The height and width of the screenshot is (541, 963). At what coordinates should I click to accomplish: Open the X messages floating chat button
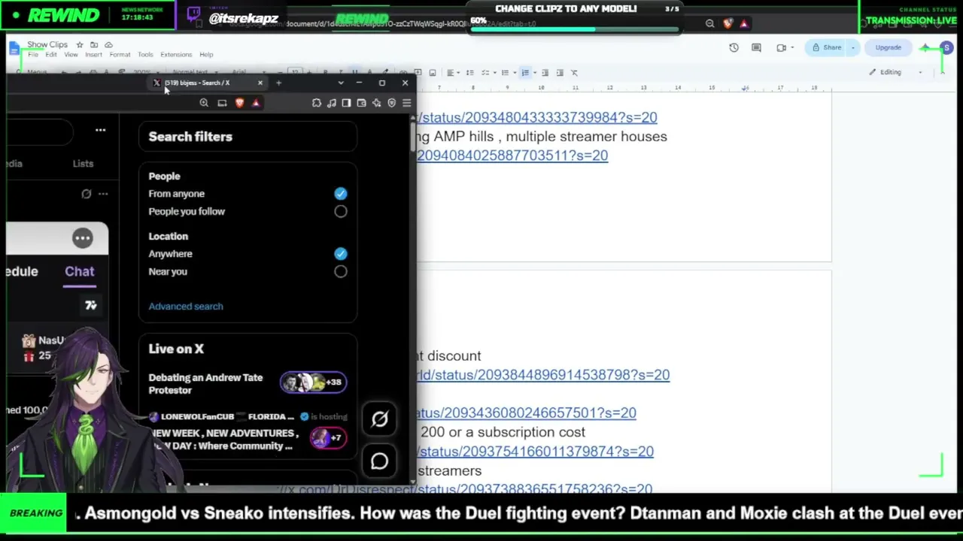(x=379, y=461)
